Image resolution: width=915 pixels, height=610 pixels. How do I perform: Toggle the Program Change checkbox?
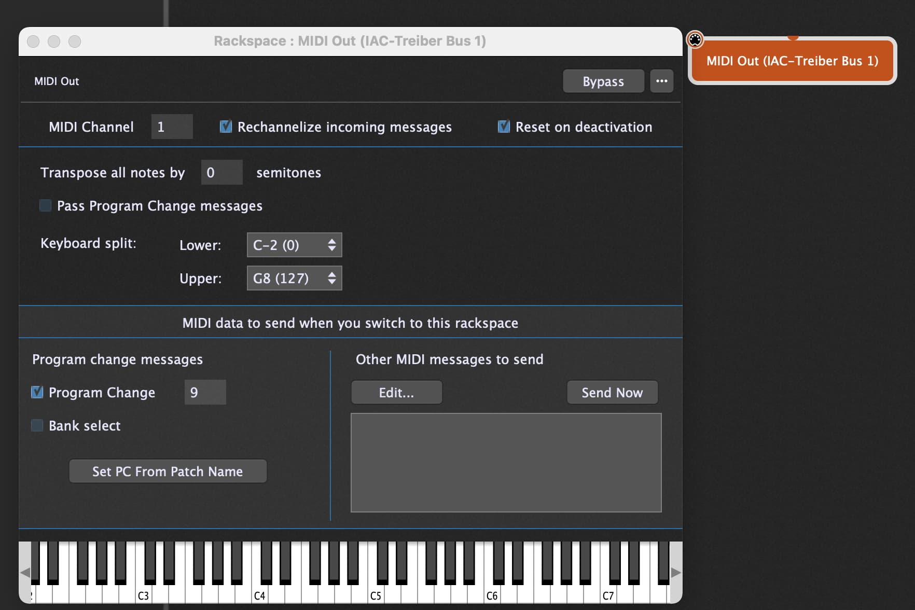(x=37, y=392)
